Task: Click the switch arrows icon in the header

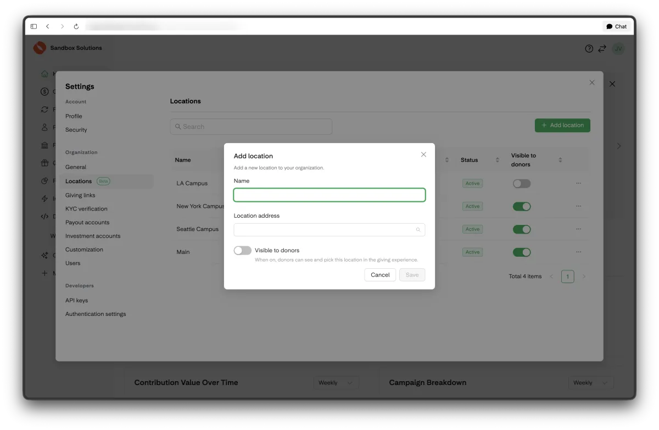Action: coord(602,49)
